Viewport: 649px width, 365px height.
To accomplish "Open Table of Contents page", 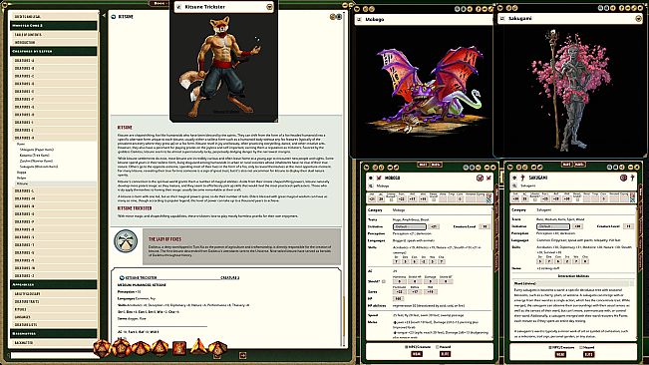I will (x=54, y=35).
